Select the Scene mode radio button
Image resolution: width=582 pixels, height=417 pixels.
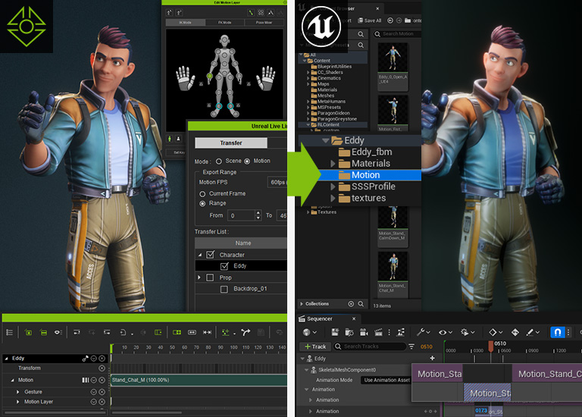(219, 161)
